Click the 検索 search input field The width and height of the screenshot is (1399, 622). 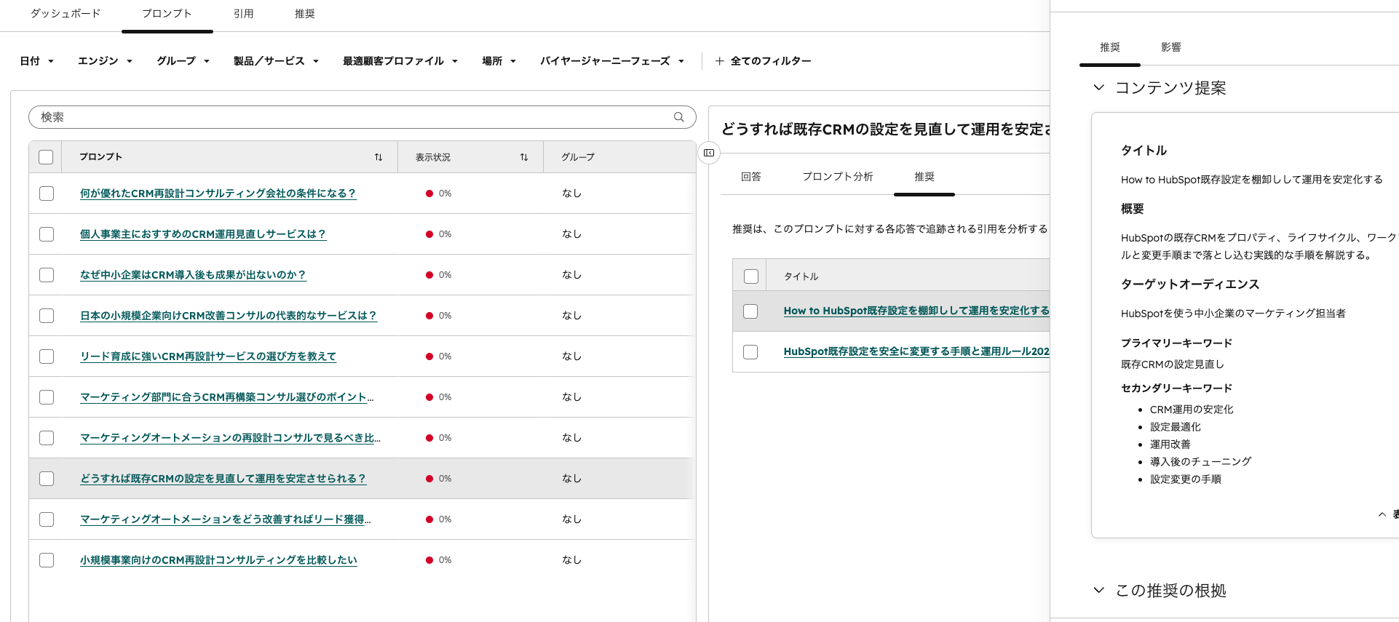(362, 117)
